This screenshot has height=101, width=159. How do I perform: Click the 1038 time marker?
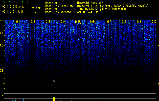tap(123, 22)
